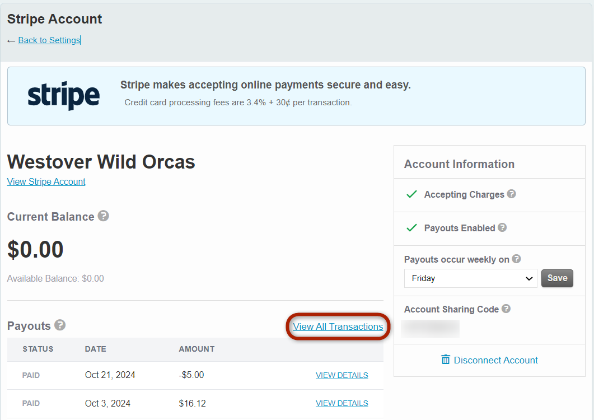Click the credit card processing fees text

[x=238, y=102]
